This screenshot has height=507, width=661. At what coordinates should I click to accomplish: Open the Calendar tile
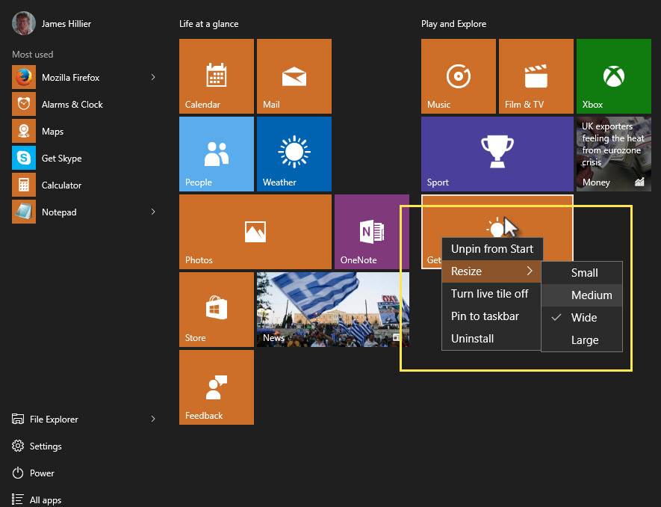[x=217, y=76]
